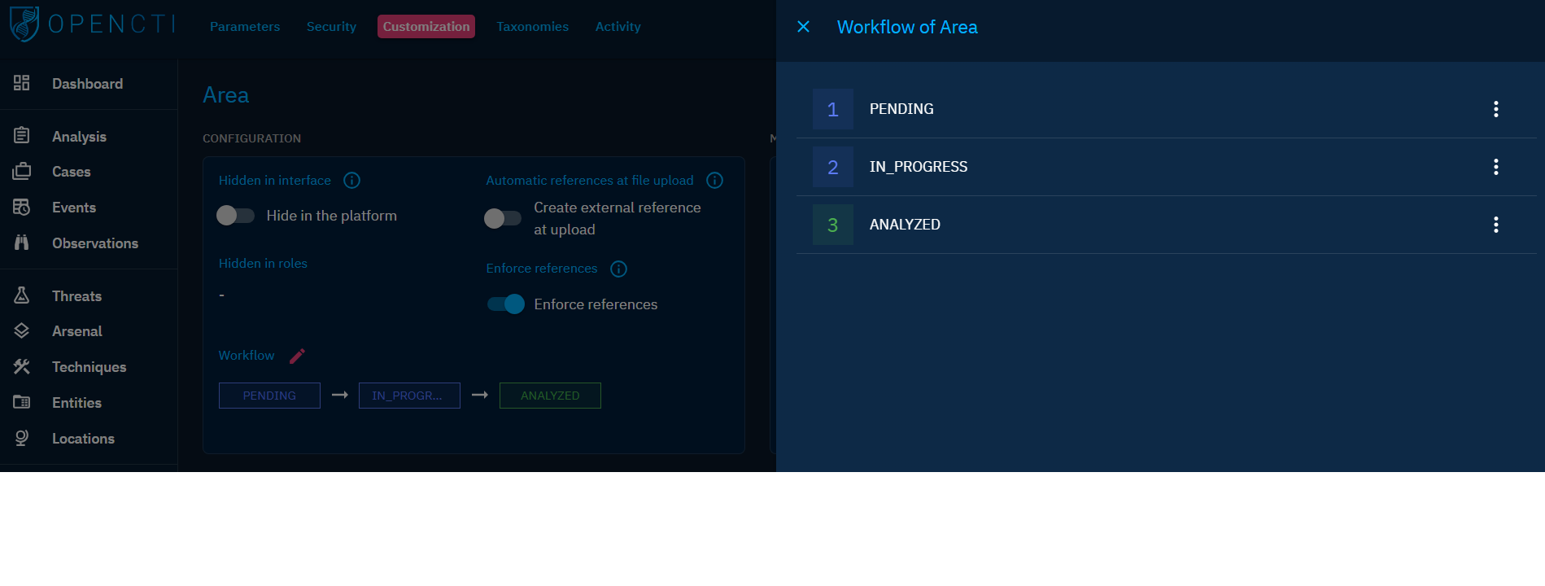Show info for Automatic references at file upload
Screen dimensions: 1545x586
[x=714, y=181]
